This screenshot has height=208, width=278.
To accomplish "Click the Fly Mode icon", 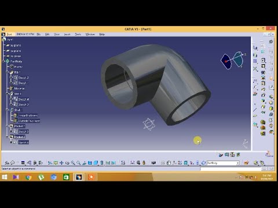I will (50, 163).
